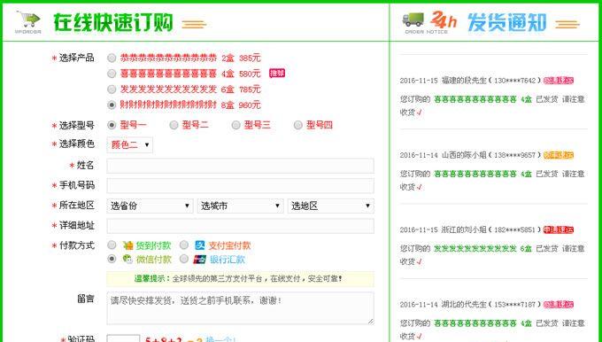Screen dimensions: 602x342
Task: Select the 6盒 785元 product option
Action: [x=112, y=89]
